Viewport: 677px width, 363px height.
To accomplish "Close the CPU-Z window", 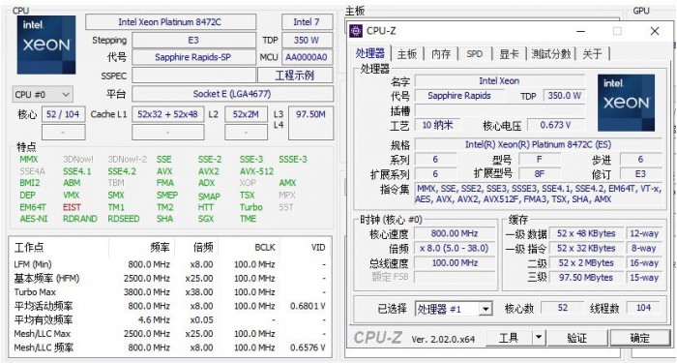I will pyautogui.click(x=655, y=31).
